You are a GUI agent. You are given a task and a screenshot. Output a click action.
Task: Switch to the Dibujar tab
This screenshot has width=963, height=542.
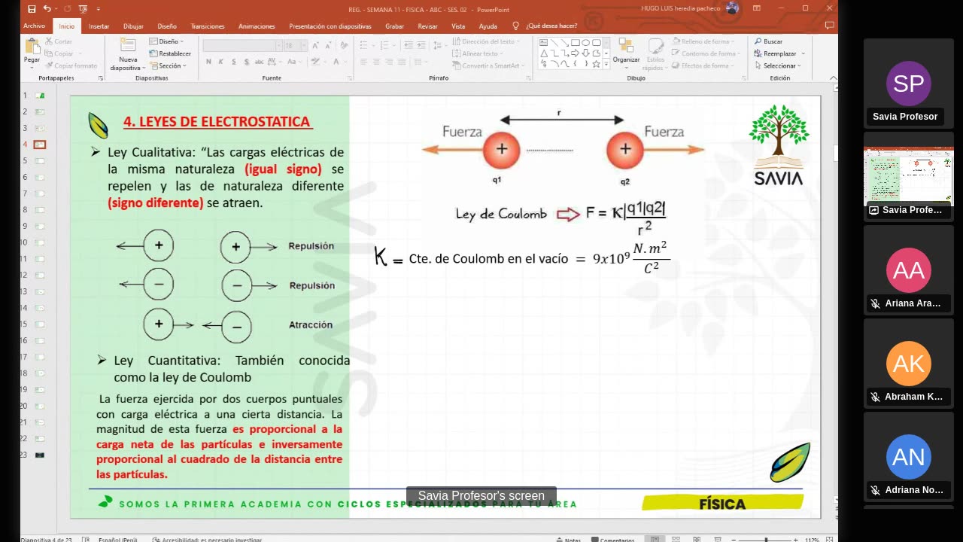pyautogui.click(x=133, y=26)
